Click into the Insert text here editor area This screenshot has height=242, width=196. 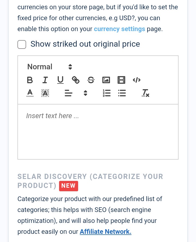tap(98, 132)
